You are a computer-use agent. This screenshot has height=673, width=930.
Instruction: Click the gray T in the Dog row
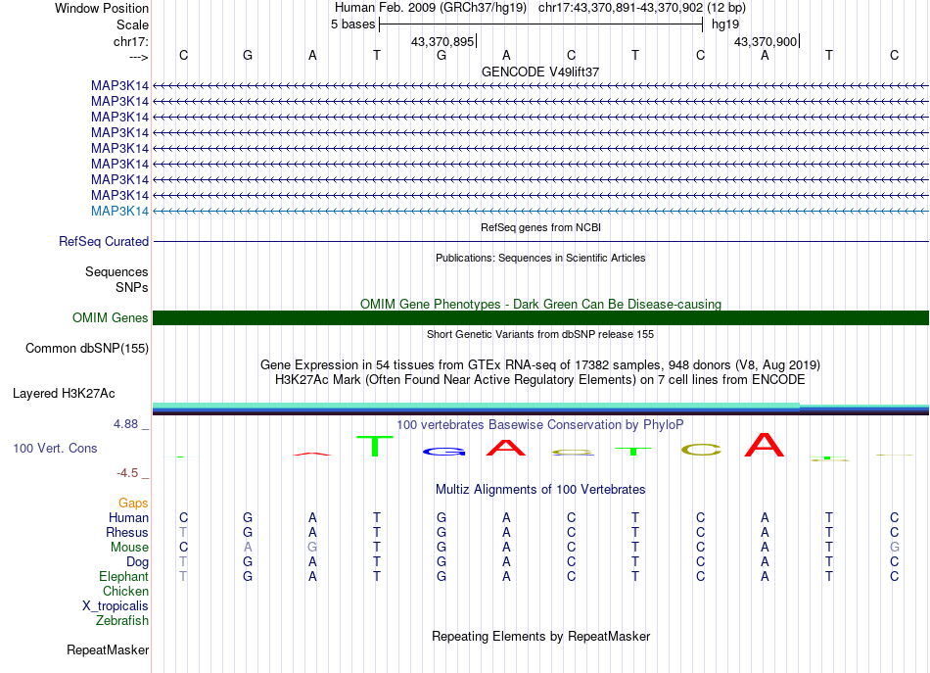[x=183, y=561]
